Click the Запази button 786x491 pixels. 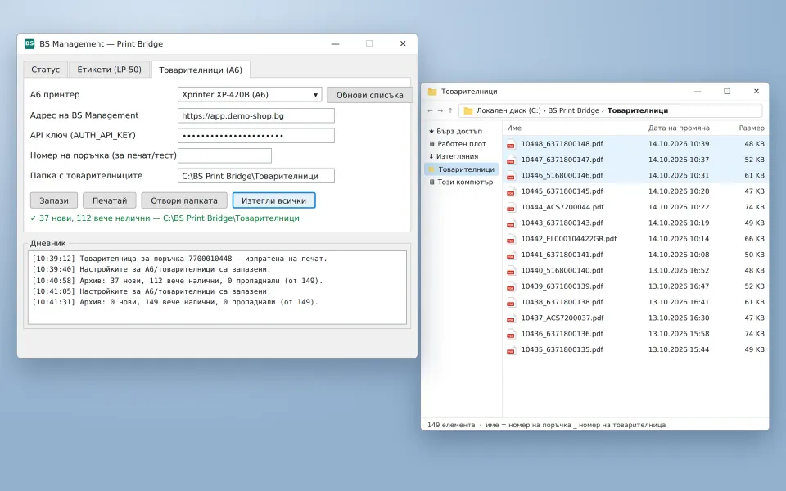(54, 200)
